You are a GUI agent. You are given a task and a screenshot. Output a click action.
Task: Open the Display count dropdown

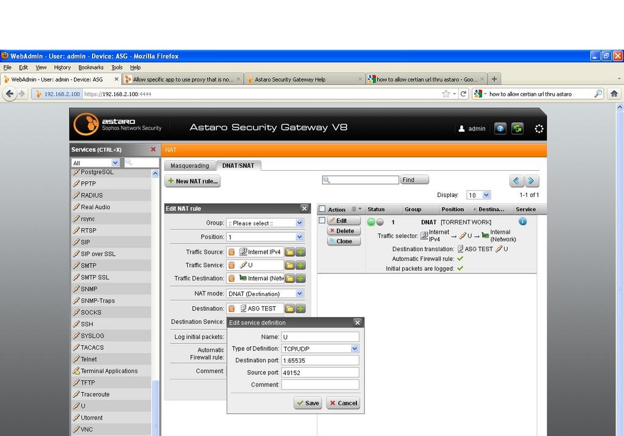[x=486, y=195]
